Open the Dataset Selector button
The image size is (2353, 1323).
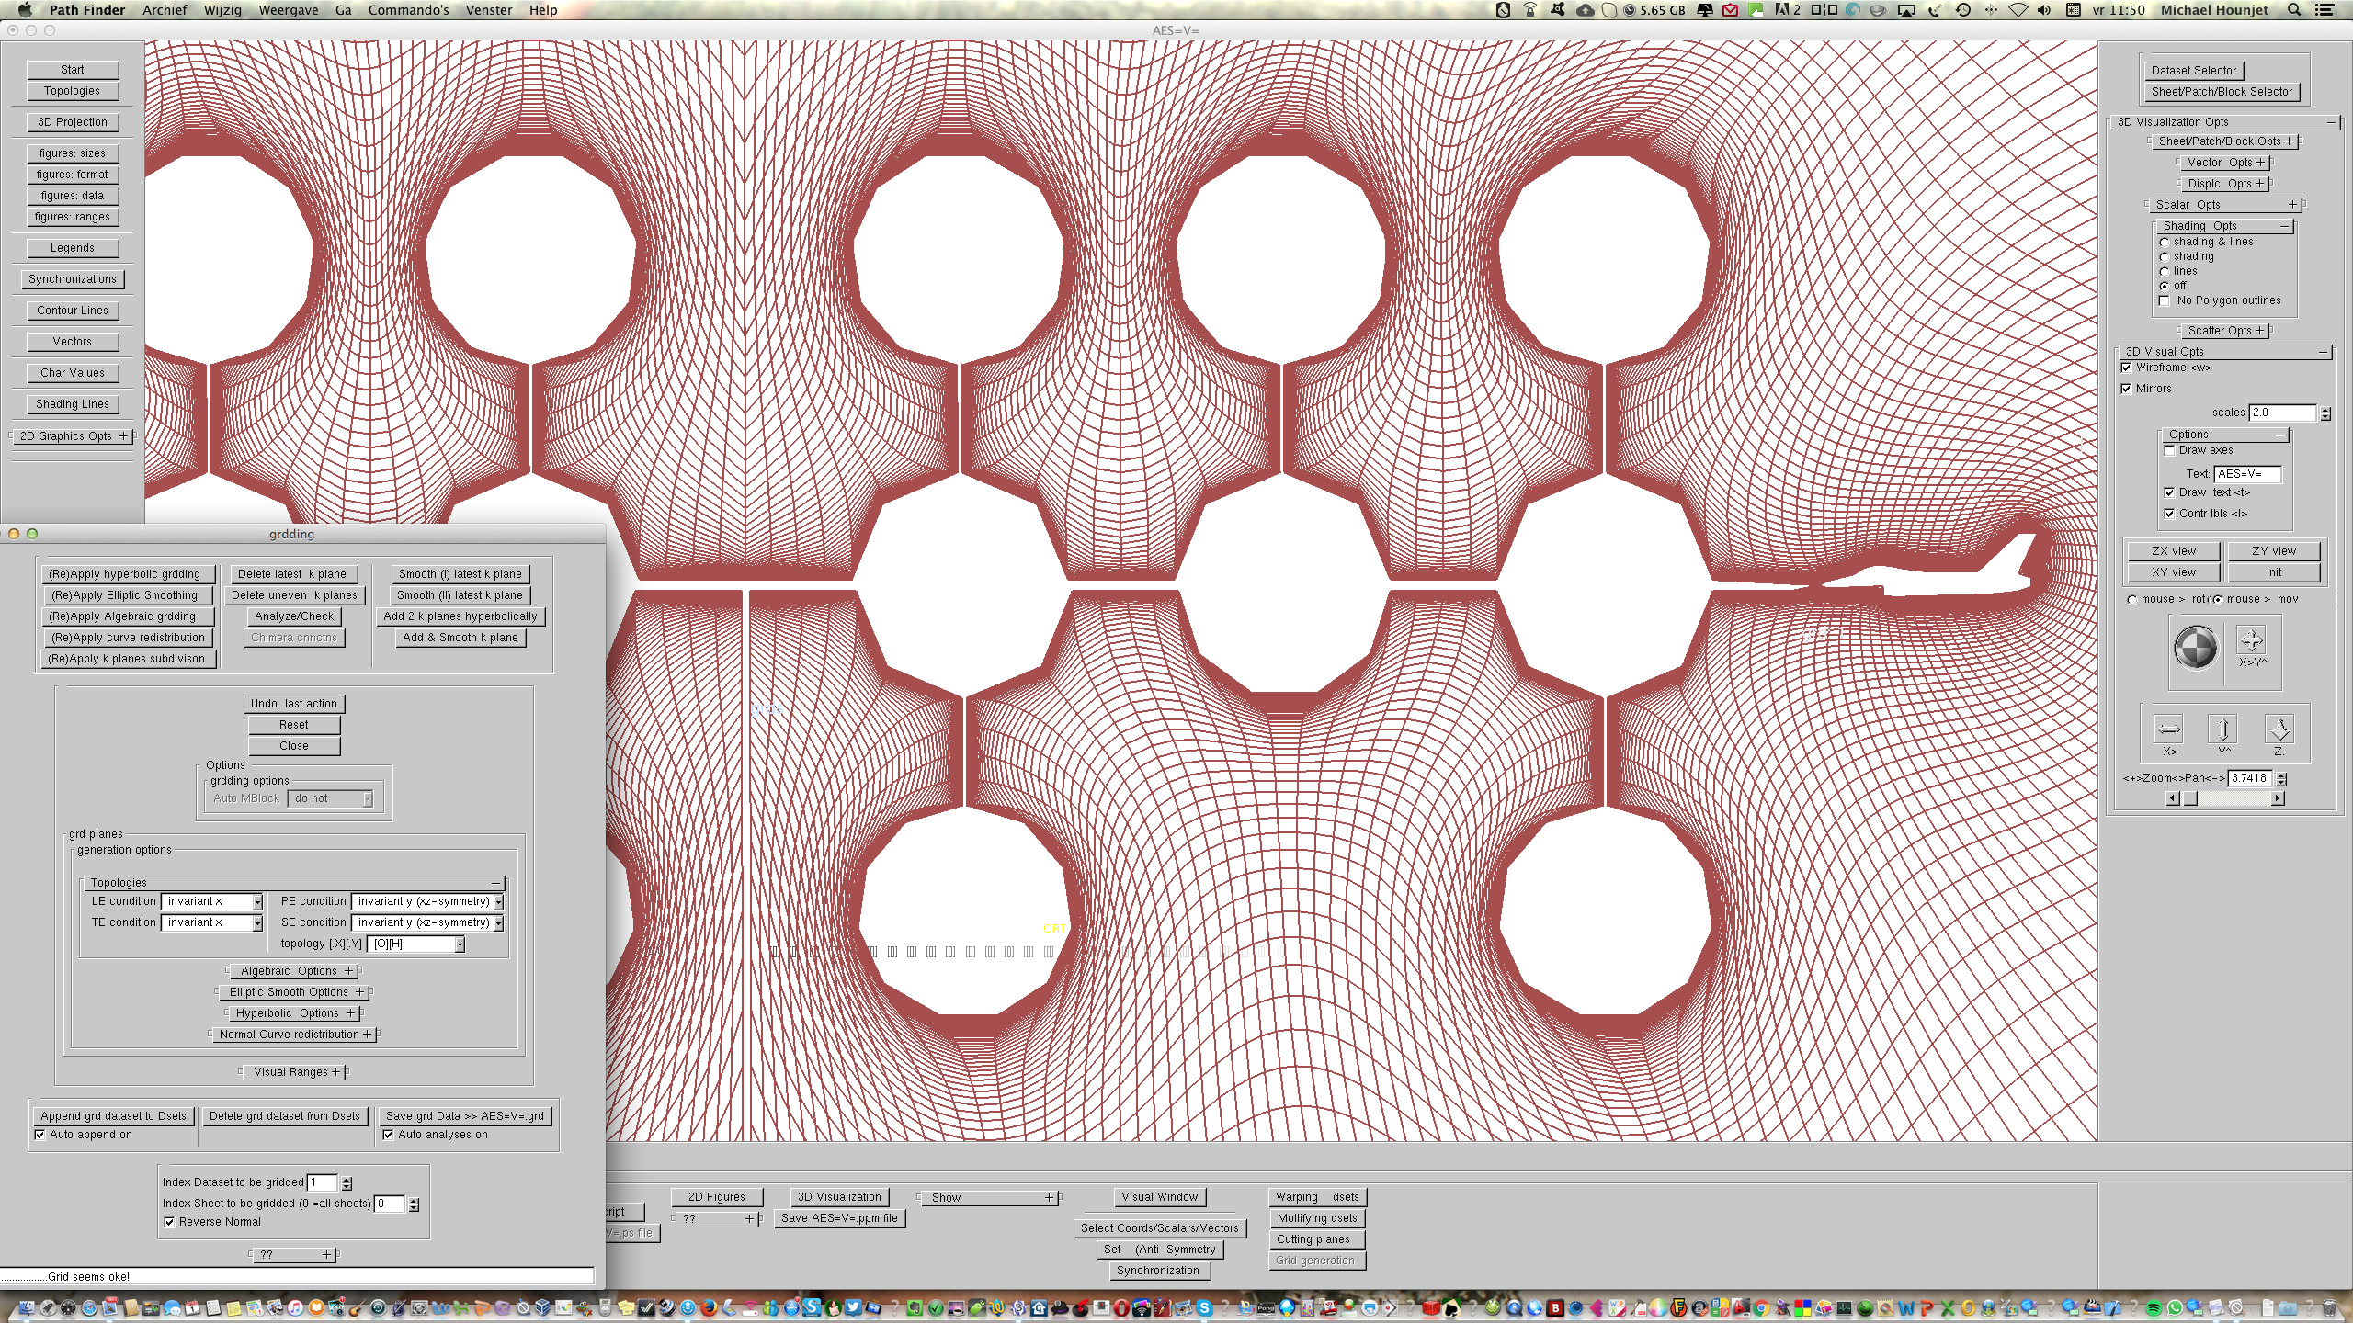tap(2193, 71)
